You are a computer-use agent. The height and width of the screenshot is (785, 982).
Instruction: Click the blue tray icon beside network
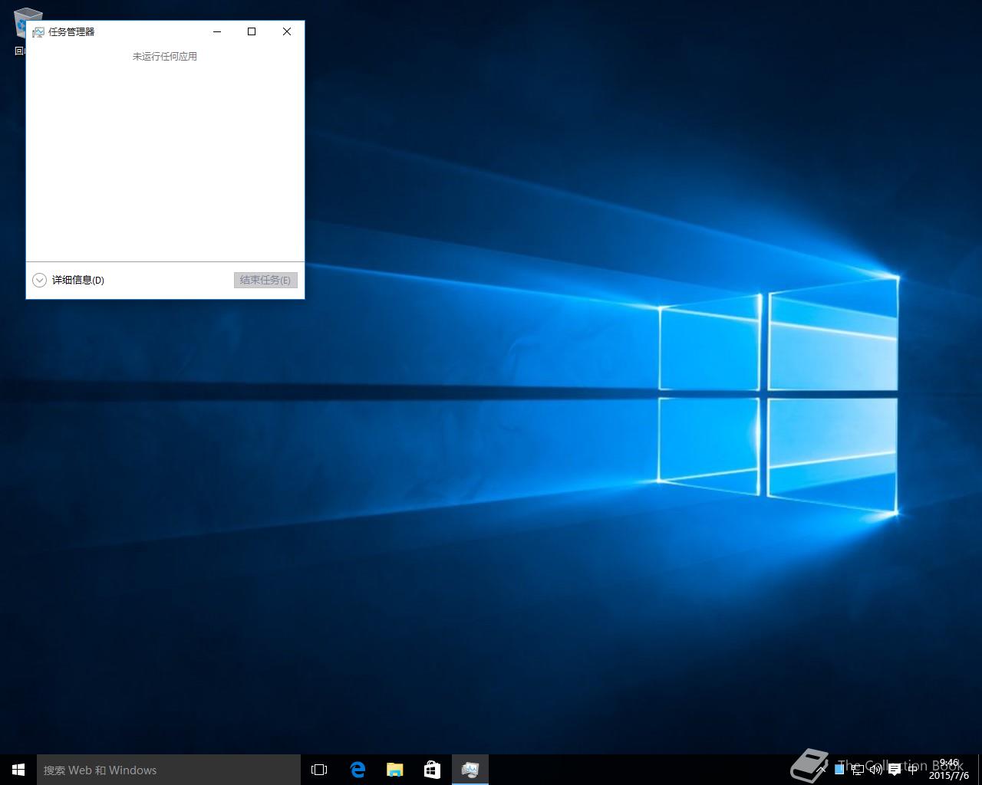click(x=839, y=770)
